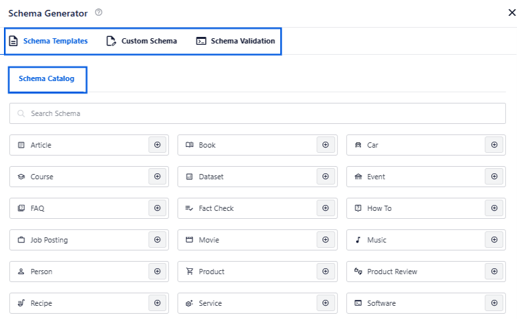517x319 pixels.
Task: Choose the Event schema label
Action: [376, 177]
